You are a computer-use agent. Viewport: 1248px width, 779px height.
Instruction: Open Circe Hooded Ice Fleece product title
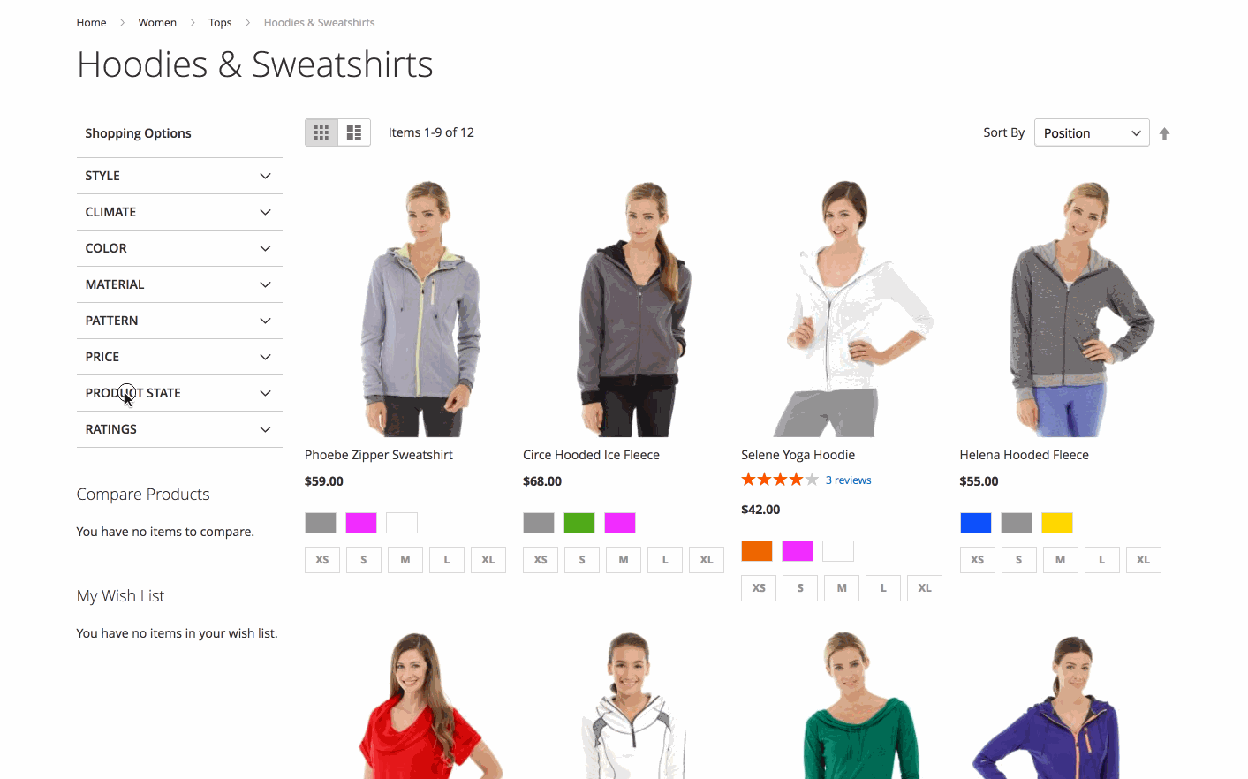(x=591, y=455)
